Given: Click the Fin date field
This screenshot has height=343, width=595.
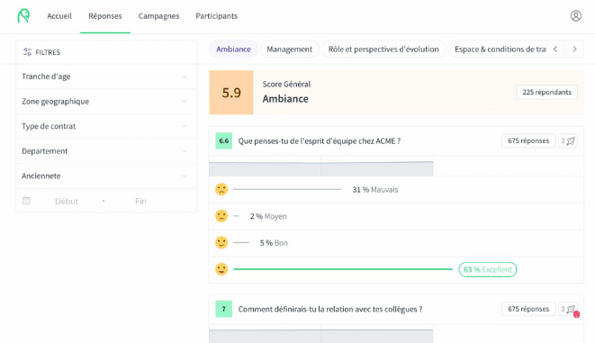Looking at the screenshot, I should pyautogui.click(x=140, y=201).
